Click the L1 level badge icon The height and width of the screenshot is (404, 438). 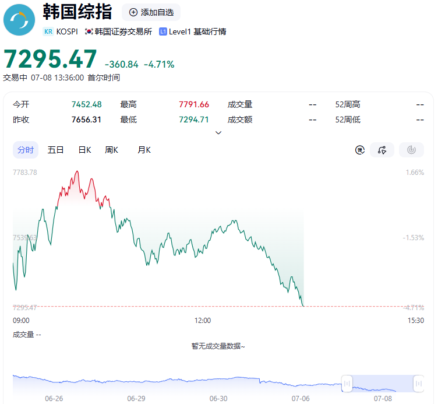pyautogui.click(x=163, y=31)
